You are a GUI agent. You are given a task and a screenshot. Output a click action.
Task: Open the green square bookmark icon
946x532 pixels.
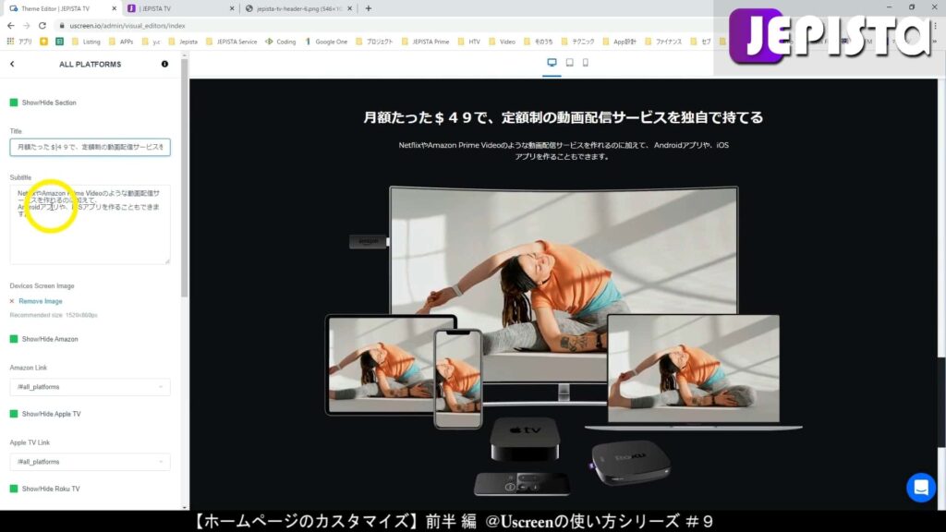tap(59, 42)
